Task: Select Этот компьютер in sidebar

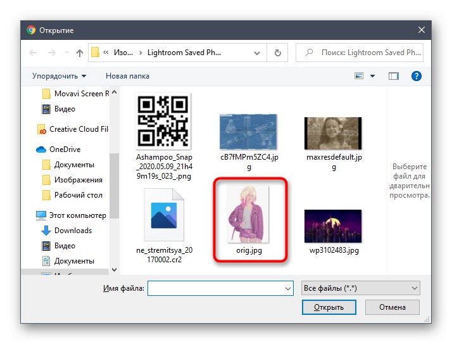Action: tap(71, 215)
